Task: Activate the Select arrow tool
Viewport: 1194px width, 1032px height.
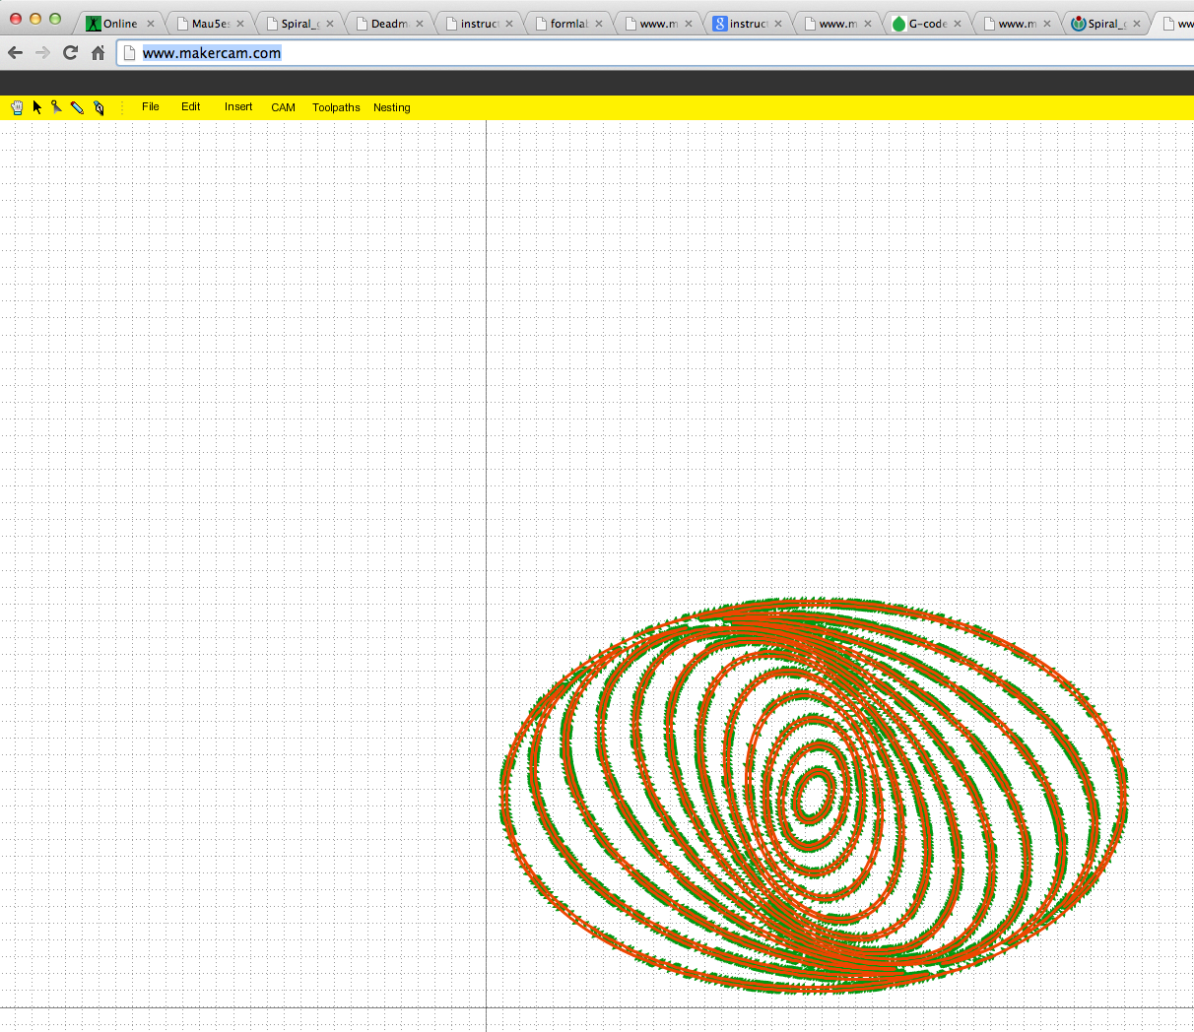Action: 36,106
